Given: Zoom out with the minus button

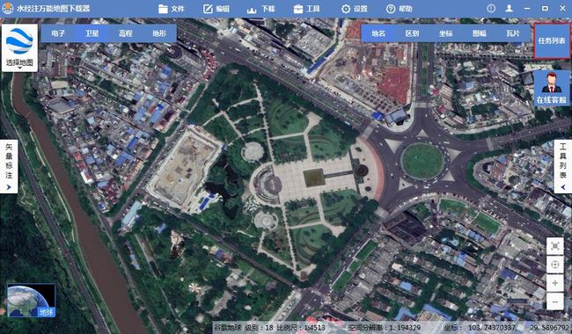Looking at the screenshot, I should 555,301.
